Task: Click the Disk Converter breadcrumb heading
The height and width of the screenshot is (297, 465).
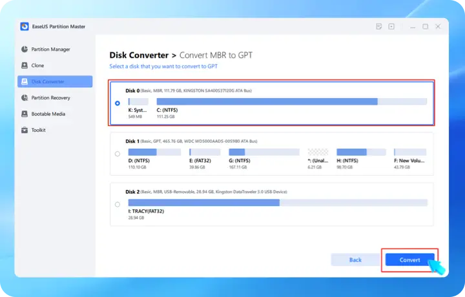Action: (x=139, y=55)
